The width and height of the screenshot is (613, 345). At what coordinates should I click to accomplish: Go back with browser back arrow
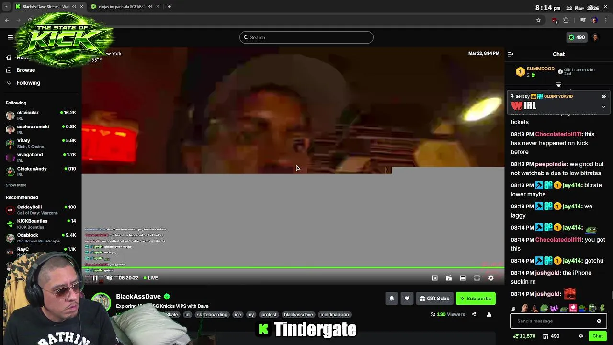7,20
